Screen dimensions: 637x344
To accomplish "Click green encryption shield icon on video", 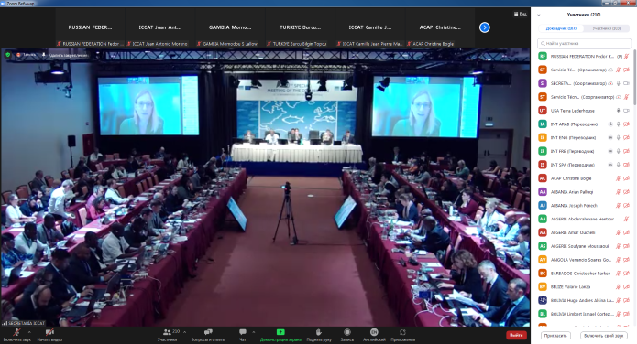I will [x=7, y=55].
